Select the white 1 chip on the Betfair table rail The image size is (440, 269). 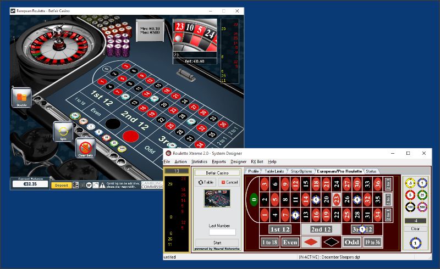pyautogui.click(x=91, y=127)
